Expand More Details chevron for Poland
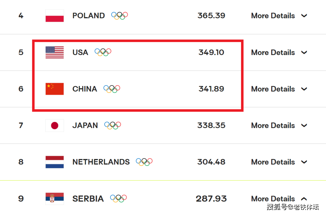The width and height of the screenshot is (326, 214). tap(304, 16)
